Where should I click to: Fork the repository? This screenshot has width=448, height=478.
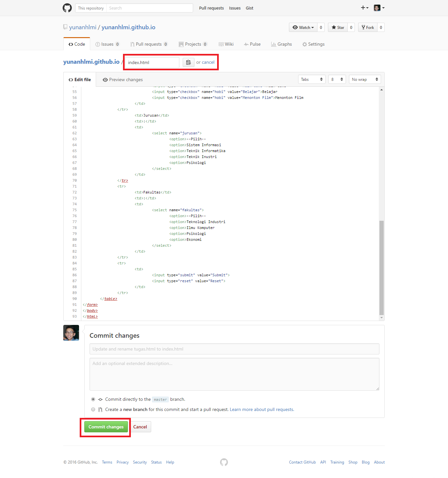click(x=368, y=28)
